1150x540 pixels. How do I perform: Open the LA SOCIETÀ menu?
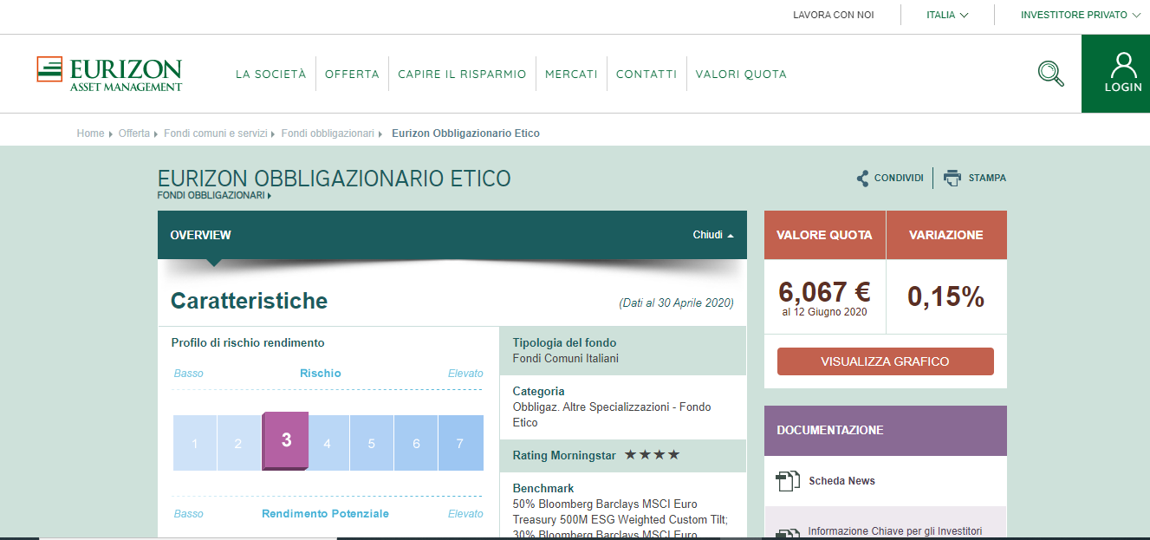(271, 75)
